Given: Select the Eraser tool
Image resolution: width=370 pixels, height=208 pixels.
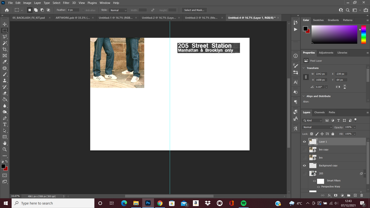Looking at the screenshot, I should [5, 93].
